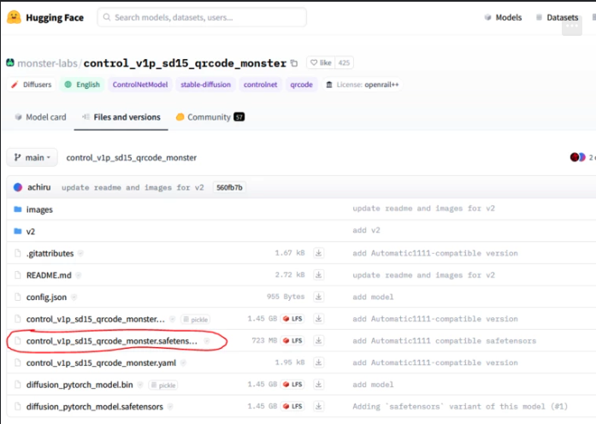596x424 pixels.
Task: Download diffusion_pytorch_model.bin via download icon
Action: pyautogui.click(x=319, y=385)
